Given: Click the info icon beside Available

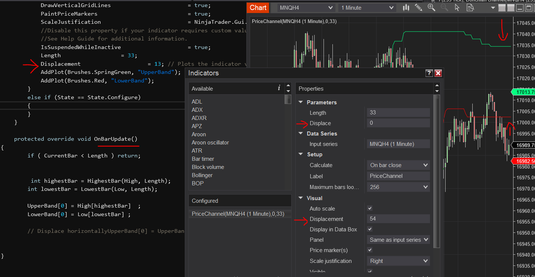Looking at the screenshot, I should (279, 88).
